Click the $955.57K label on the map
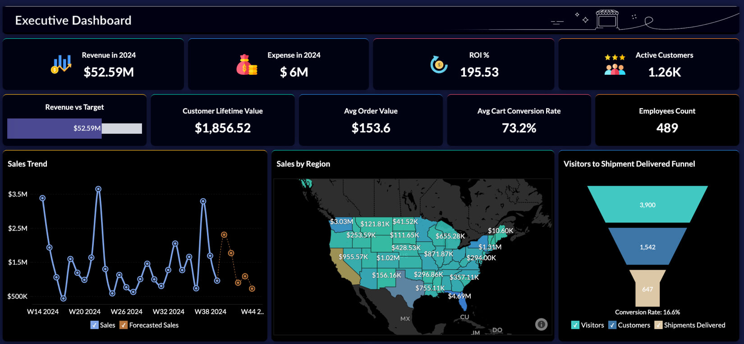744x344 pixels. (x=353, y=257)
